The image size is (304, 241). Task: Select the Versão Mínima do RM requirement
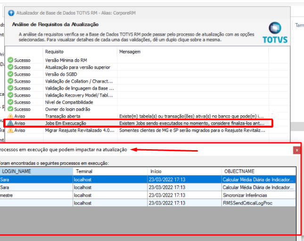(x=66, y=60)
